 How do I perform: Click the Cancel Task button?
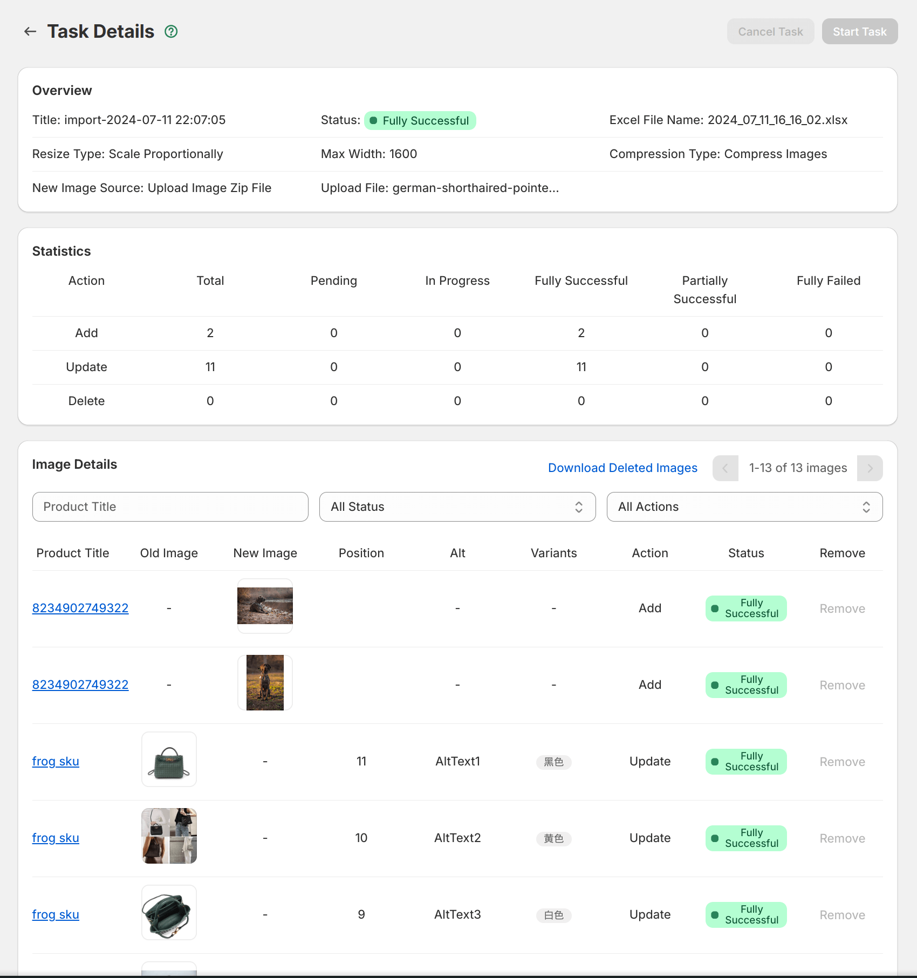coord(770,32)
